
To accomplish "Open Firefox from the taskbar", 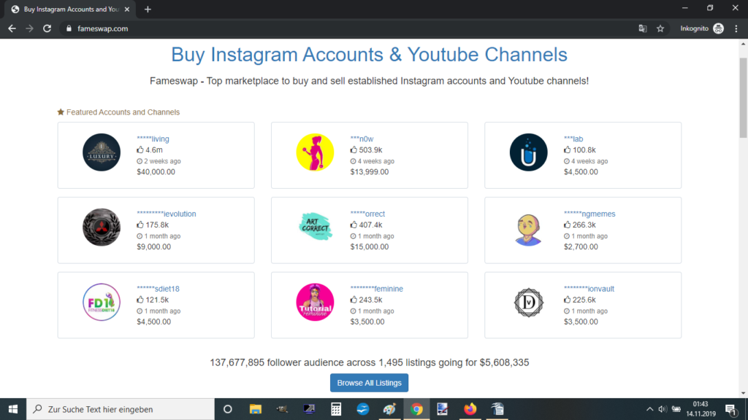I will pos(470,409).
